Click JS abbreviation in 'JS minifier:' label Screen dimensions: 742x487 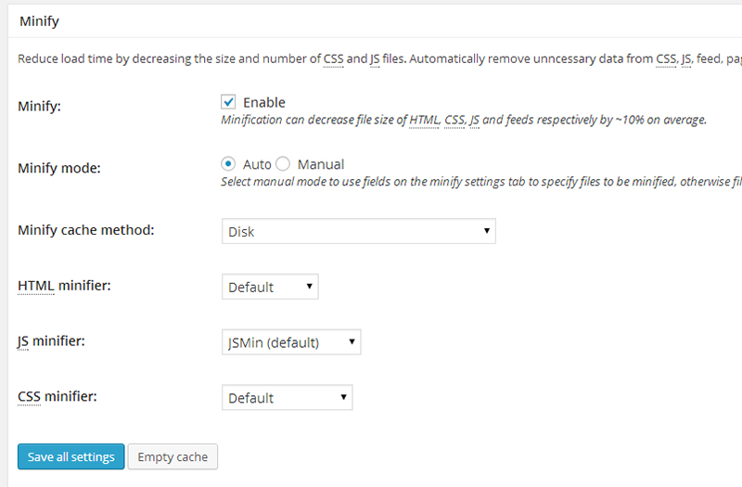click(24, 341)
